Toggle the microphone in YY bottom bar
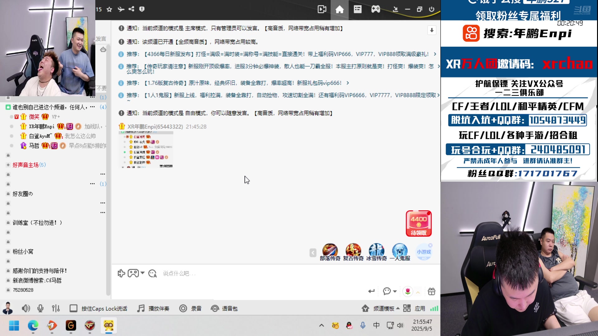The width and height of the screenshot is (598, 336). (x=40, y=308)
